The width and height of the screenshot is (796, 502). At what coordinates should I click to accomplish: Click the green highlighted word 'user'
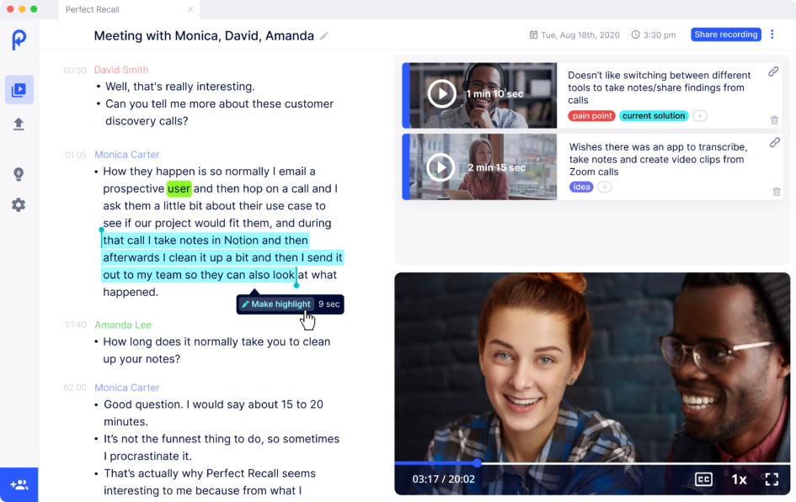click(x=179, y=188)
